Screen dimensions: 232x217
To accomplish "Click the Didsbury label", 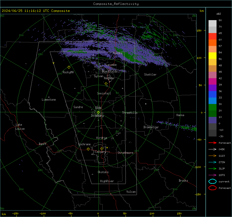I will 97,116.
